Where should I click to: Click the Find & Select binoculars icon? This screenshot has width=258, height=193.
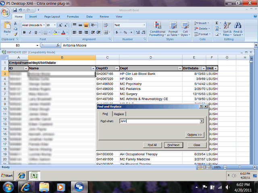coord(238,28)
